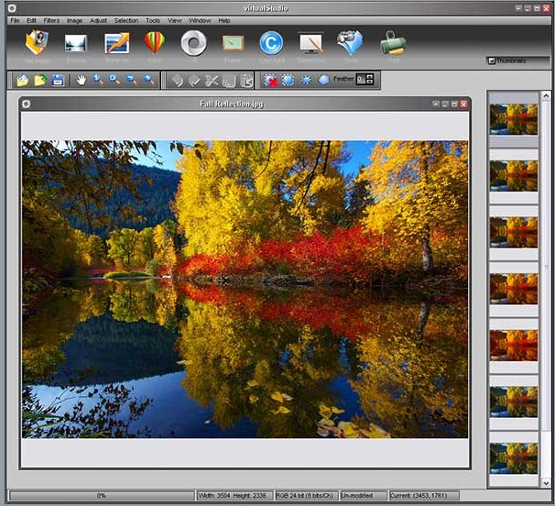Select the Hand pan tool
Viewport: 555px width, 506px height.
(82, 81)
